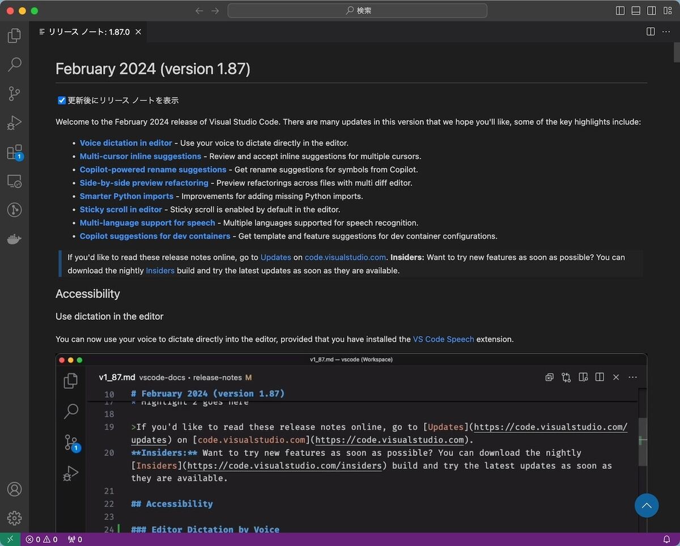Image resolution: width=680 pixels, height=546 pixels.
Task: Follow the code.visualstudio.com link
Action: [x=345, y=257]
